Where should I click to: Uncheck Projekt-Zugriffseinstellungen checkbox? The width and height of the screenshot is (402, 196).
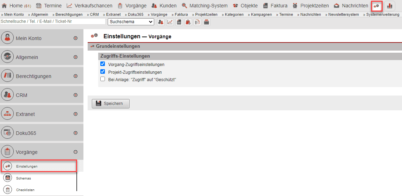(103, 72)
